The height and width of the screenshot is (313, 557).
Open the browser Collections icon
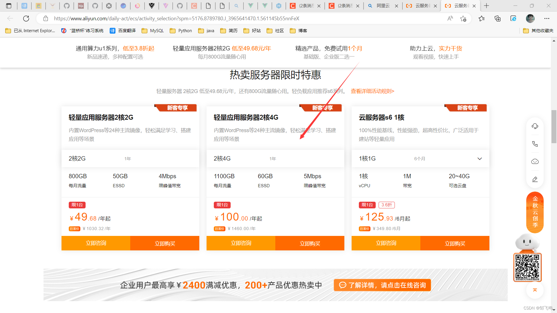tap(497, 18)
